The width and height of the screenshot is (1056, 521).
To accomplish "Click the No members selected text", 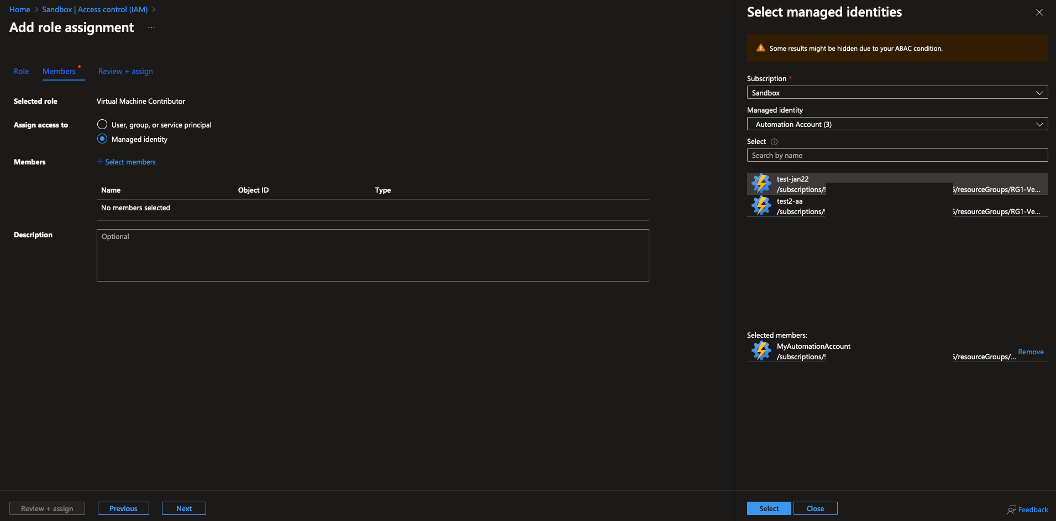I will coord(135,208).
